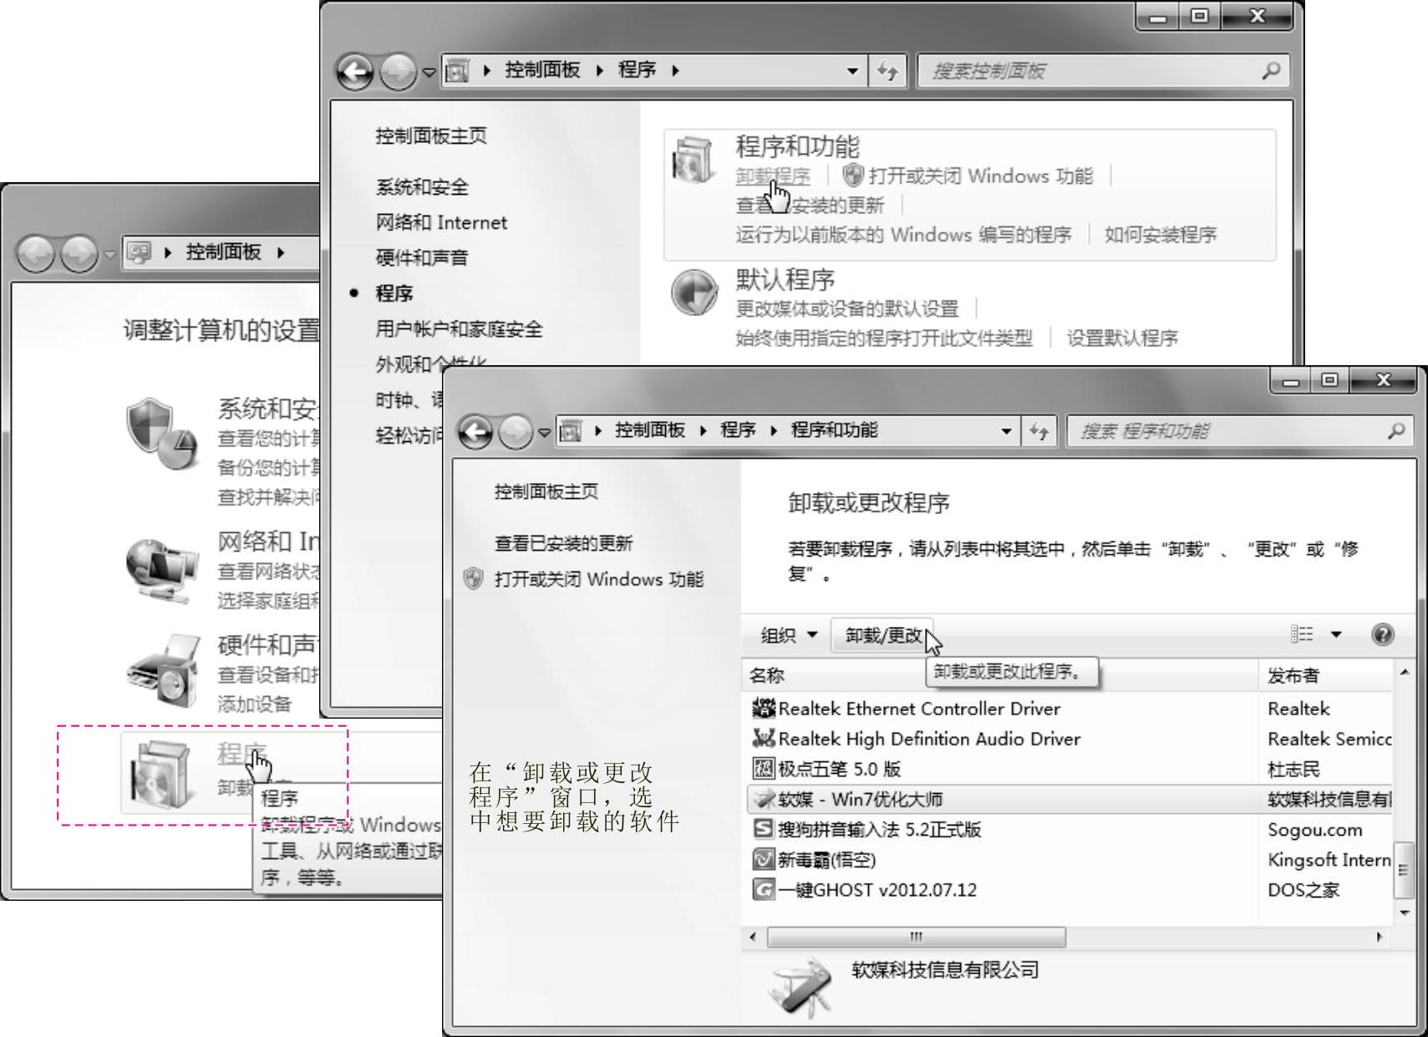Viewport: 1428px width, 1037px height.
Task: Click the horizontal scrollbar thumb in program list
Action: (916, 937)
